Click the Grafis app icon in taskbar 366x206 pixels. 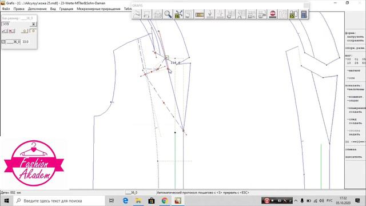click(x=178, y=201)
